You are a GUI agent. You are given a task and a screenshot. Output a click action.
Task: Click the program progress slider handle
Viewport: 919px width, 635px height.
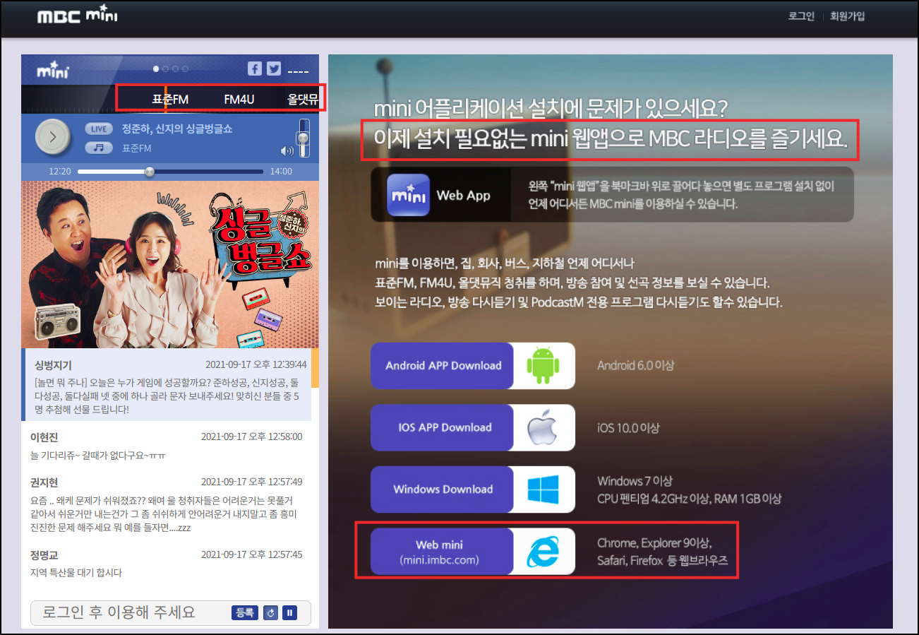pyautogui.click(x=149, y=172)
